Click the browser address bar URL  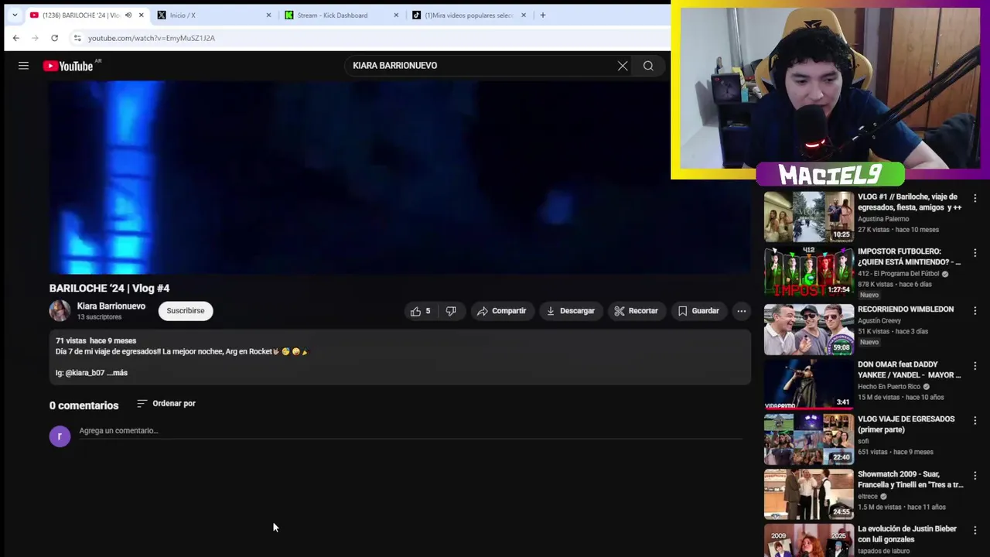[152, 38]
